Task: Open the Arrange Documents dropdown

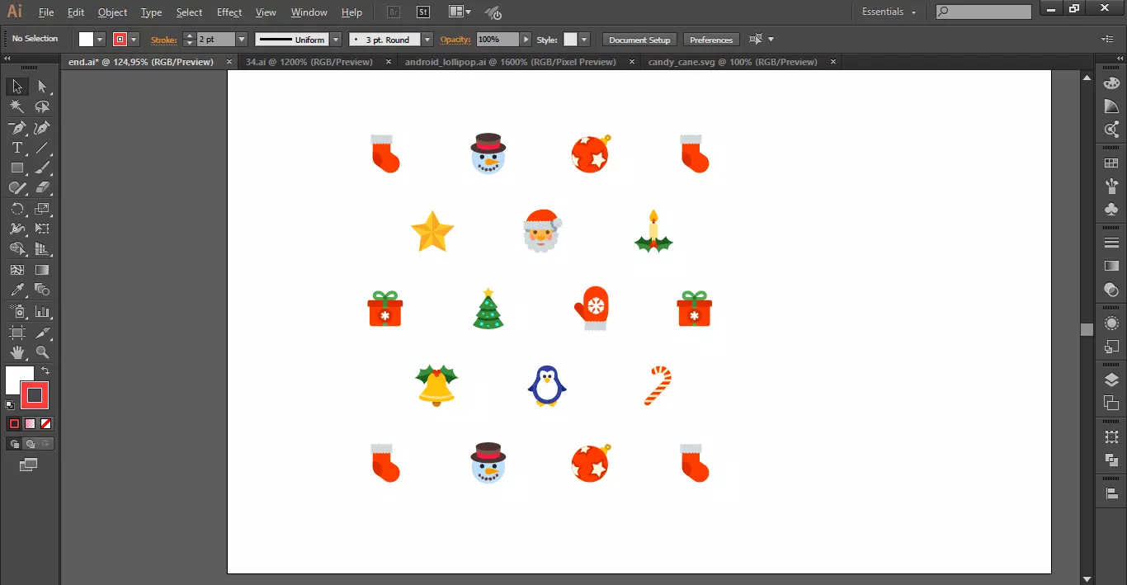Action: (x=460, y=12)
